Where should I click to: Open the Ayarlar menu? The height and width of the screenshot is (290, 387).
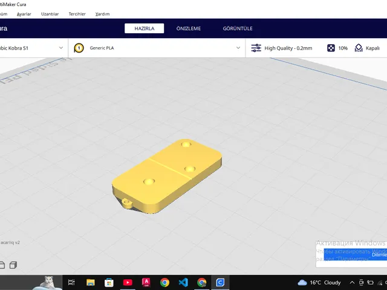point(24,14)
